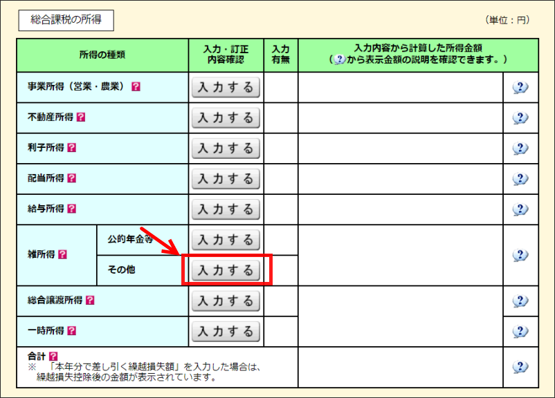Click help icon beside 配当所得 label
The height and width of the screenshot is (398, 555).
[71, 178]
